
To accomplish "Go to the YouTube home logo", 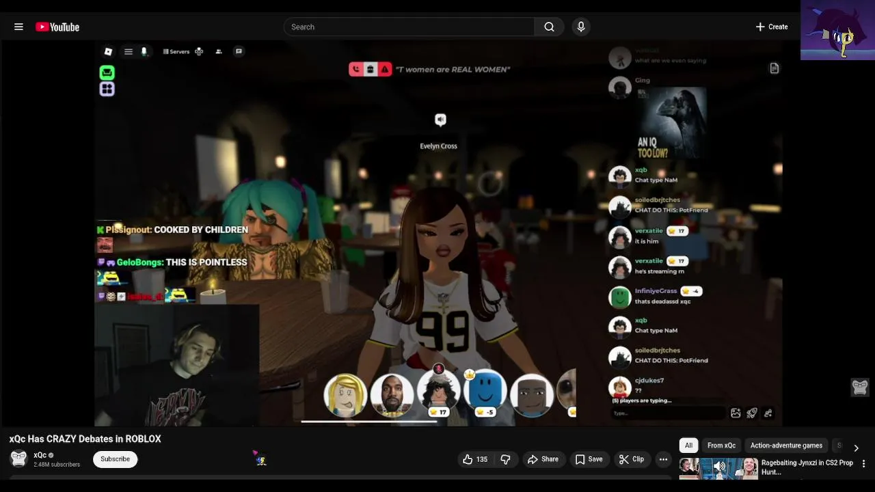I will click(x=57, y=27).
